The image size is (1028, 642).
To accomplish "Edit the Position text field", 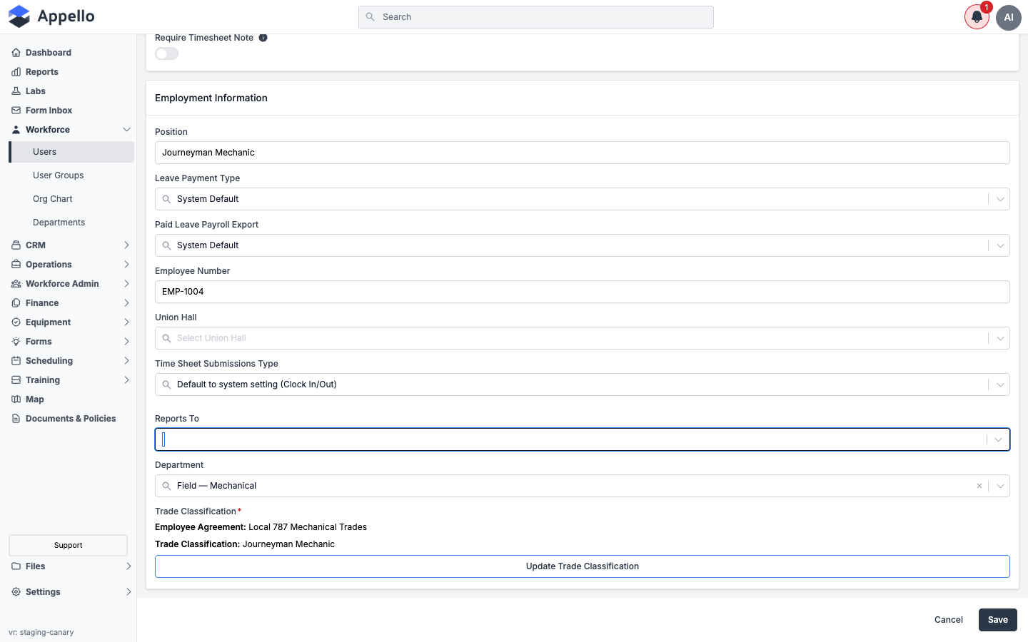I will coord(583,153).
